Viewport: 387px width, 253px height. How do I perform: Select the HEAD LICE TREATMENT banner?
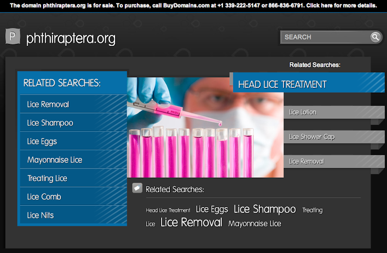click(x=309, y=83)
